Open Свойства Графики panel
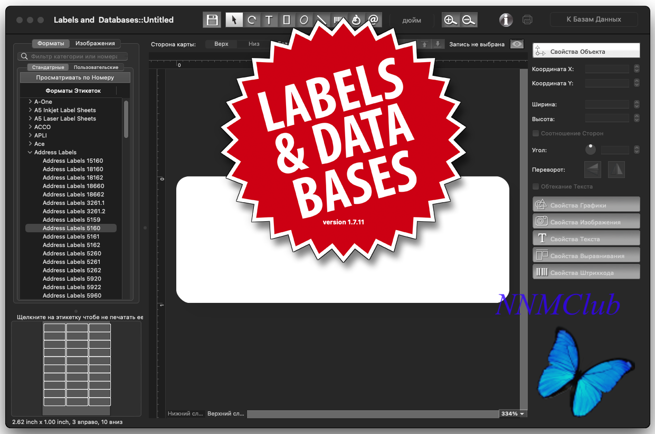This screenshot has width=655, height=434. [x=586, y=204]
